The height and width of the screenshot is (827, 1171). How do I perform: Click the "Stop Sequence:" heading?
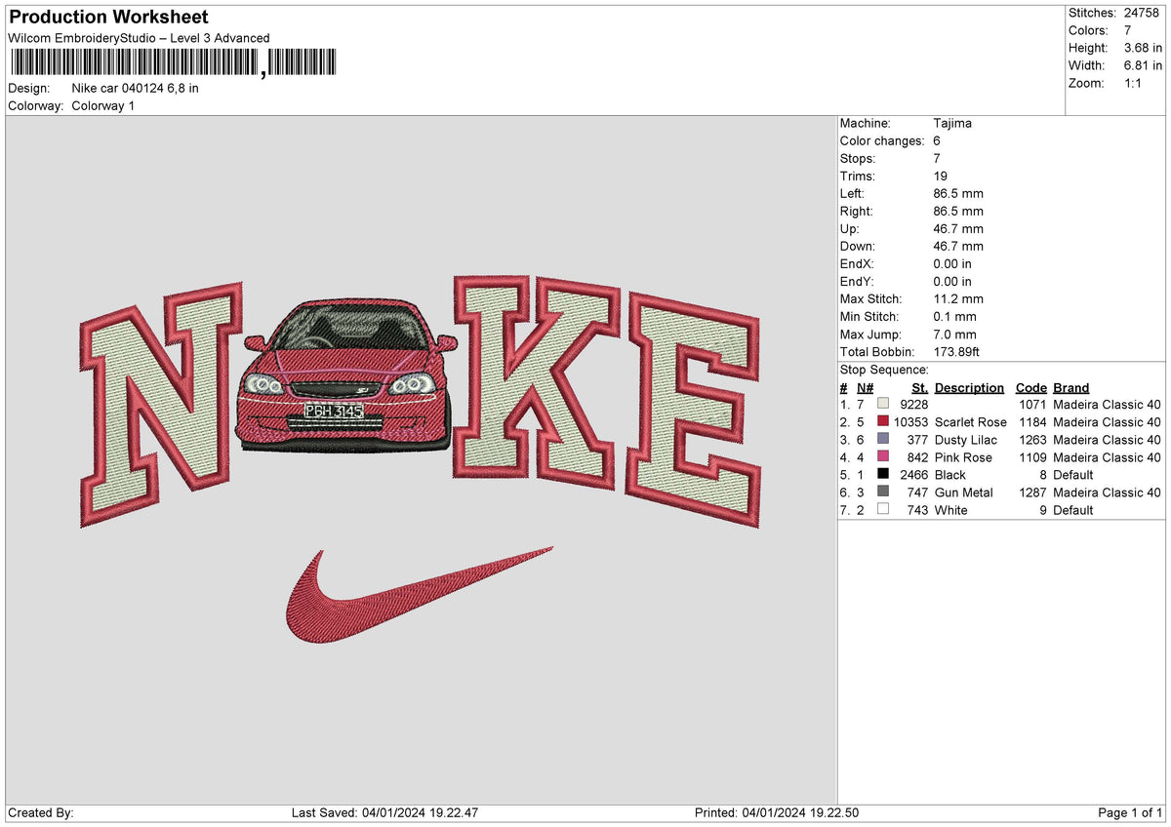884,370
